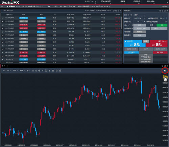The width and height of the screenshot is (169, 147).
Task: Open the hamburger main menu
Action: pos(2,6)
